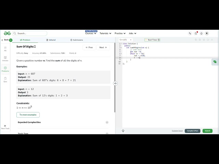The width and height of the screenshot is (219, 164).
Task: Click the text 'Input: n = 12'
Action: [x=26, y=89]
